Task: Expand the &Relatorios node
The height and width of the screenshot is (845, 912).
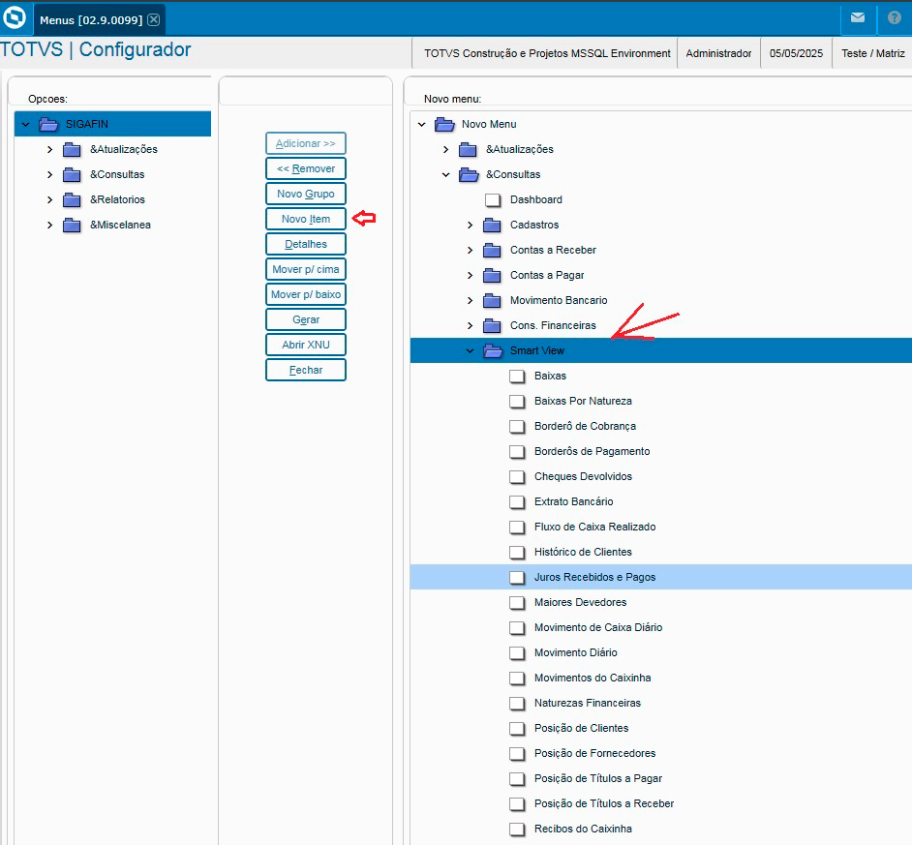Action: coord(50,199)
